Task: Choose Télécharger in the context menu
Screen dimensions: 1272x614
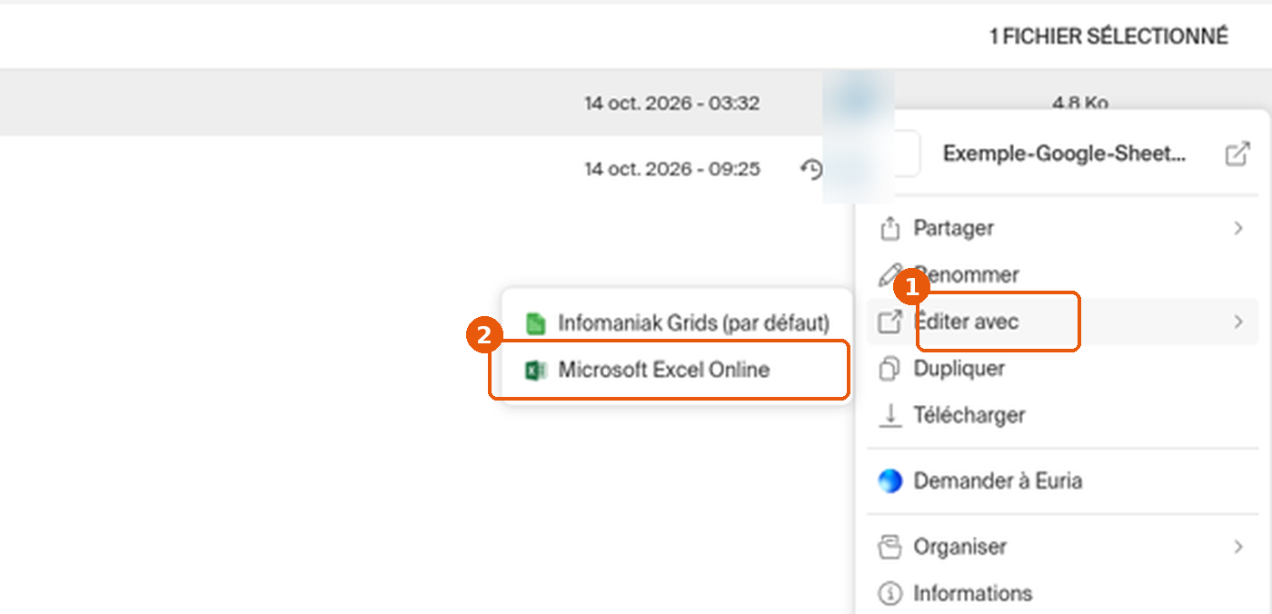Action: click(1062, 415)
